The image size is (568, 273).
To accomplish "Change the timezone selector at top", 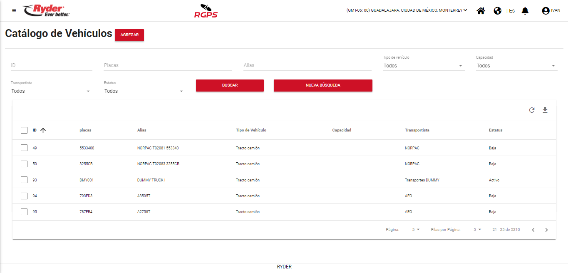I will [x=407, y=10].
